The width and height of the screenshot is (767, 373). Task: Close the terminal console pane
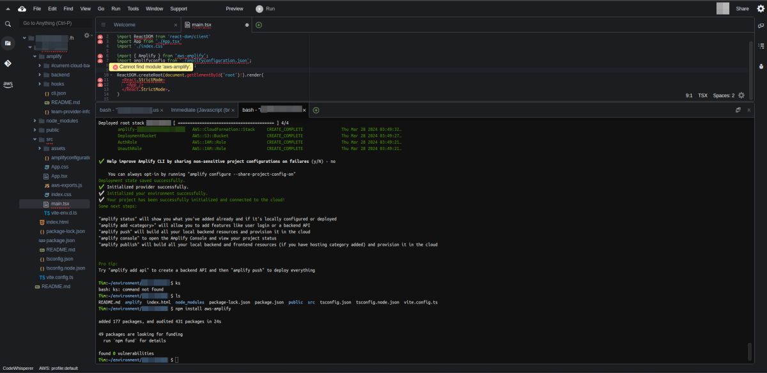click(x=748, y=110)
